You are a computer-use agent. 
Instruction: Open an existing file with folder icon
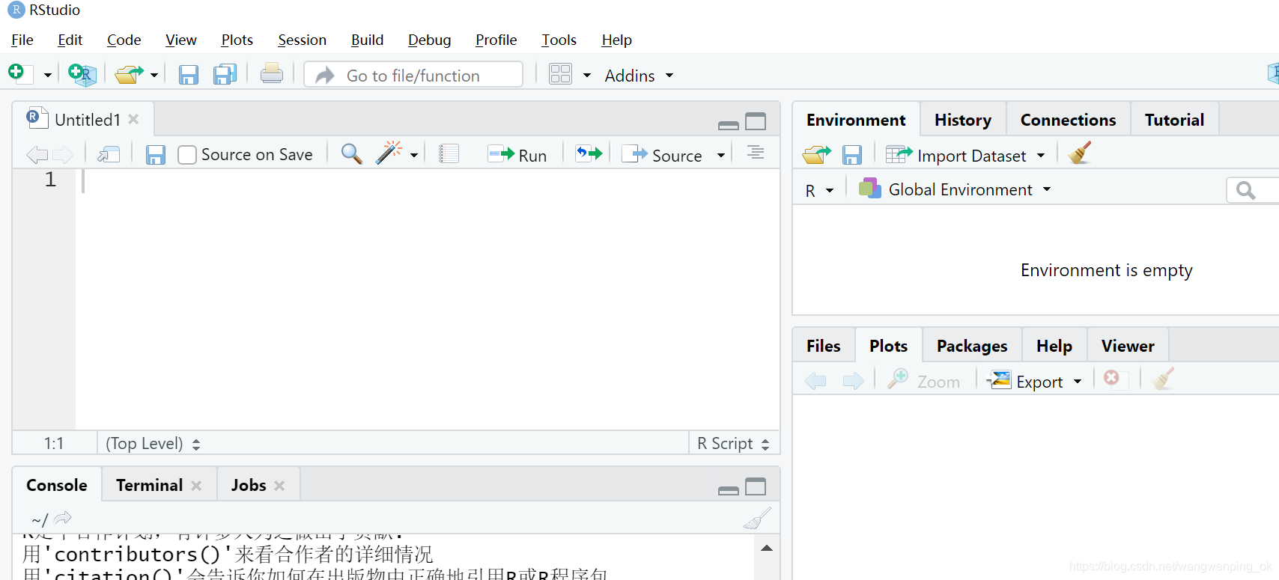[129, 74]
